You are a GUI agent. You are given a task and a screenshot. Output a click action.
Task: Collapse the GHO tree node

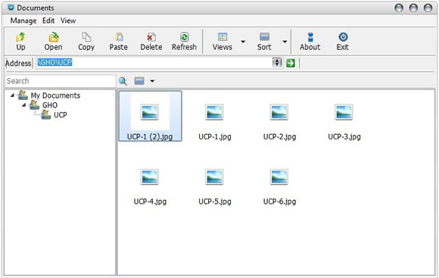23,105
